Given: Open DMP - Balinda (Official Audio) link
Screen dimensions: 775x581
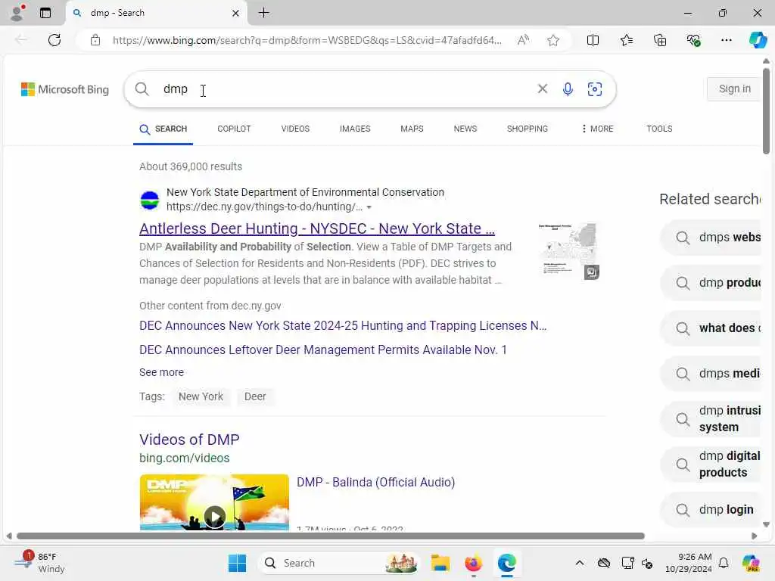Looking at the screenshot, I should 375,482.
